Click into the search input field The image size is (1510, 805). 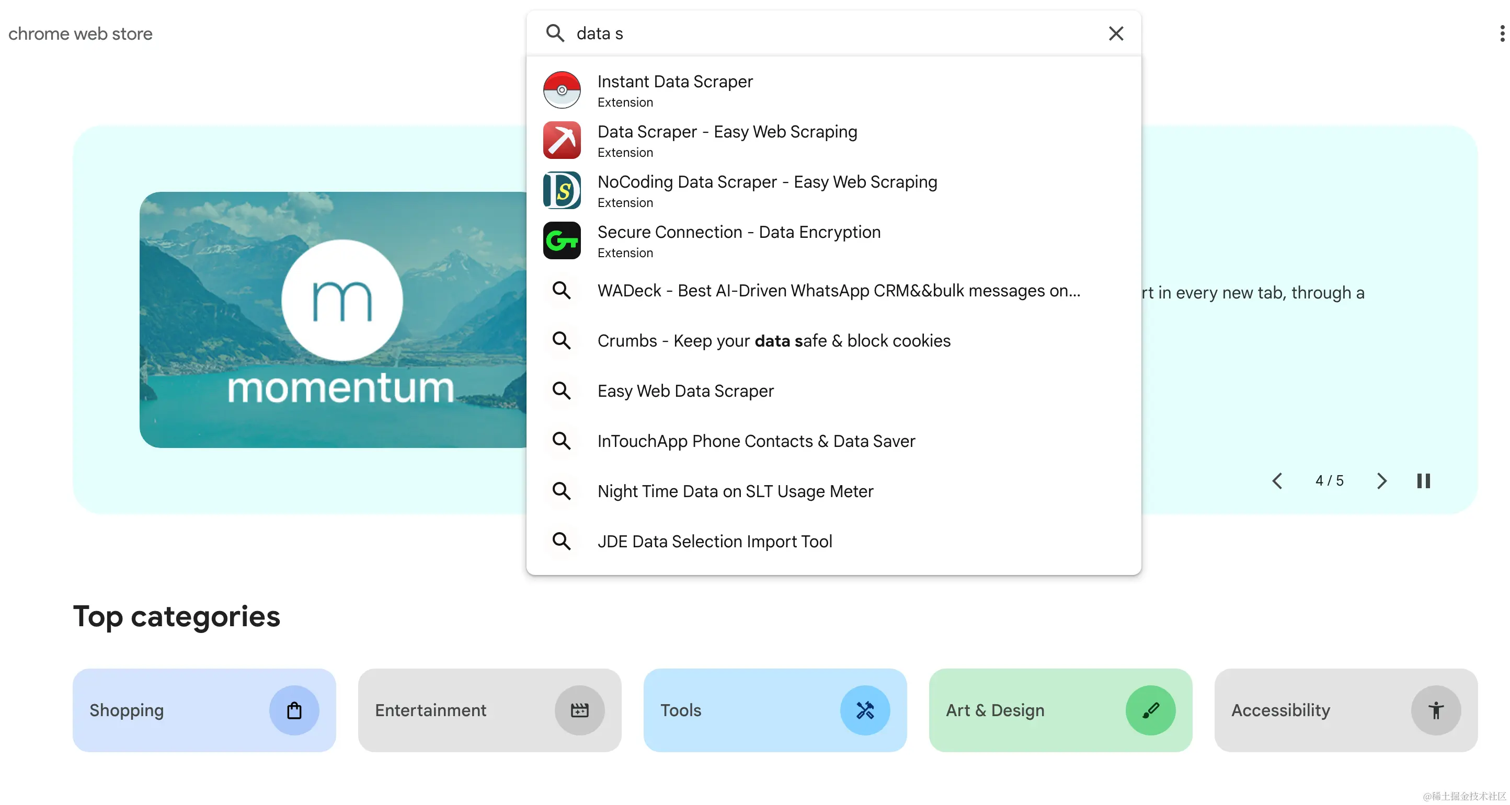point(821,33)
